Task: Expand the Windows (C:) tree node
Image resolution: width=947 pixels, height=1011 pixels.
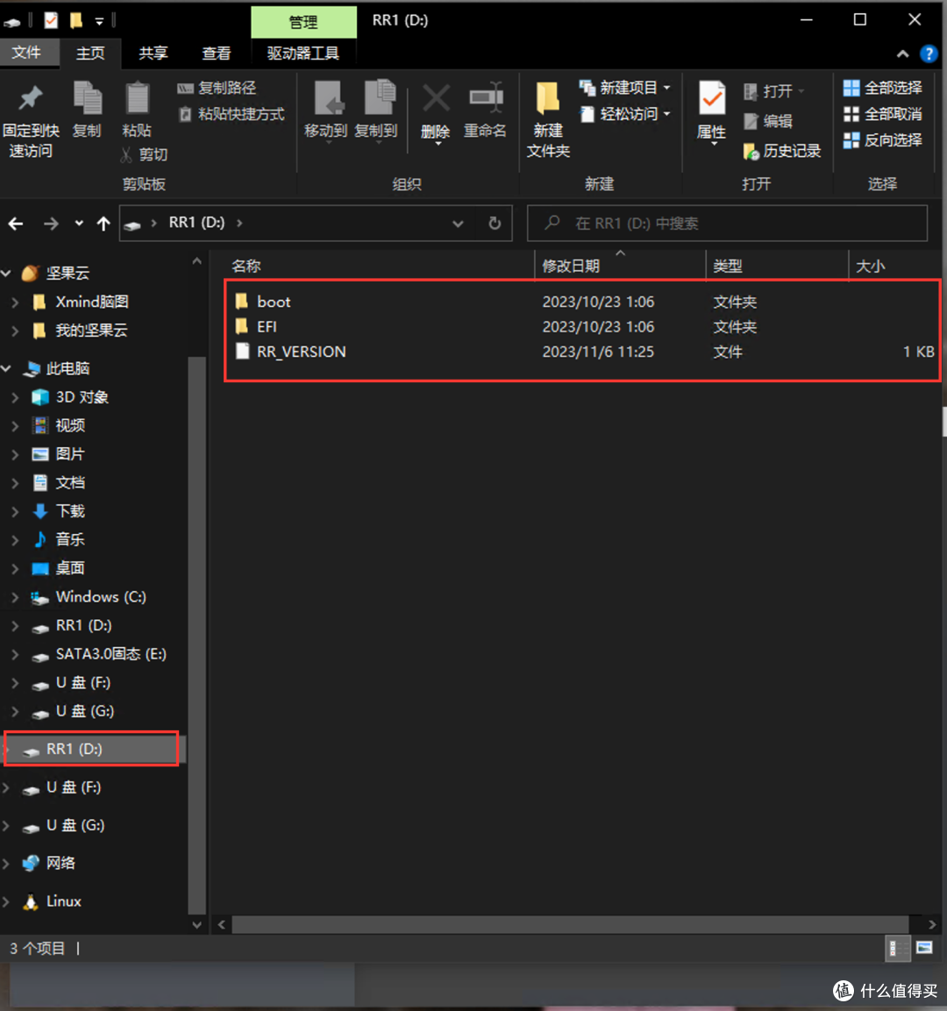Action: click(x=15, y=597)
